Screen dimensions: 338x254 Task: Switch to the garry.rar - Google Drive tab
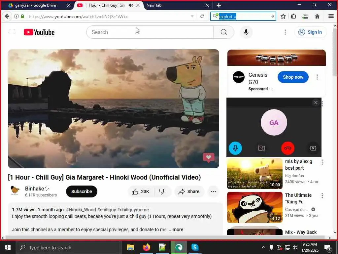36,5
